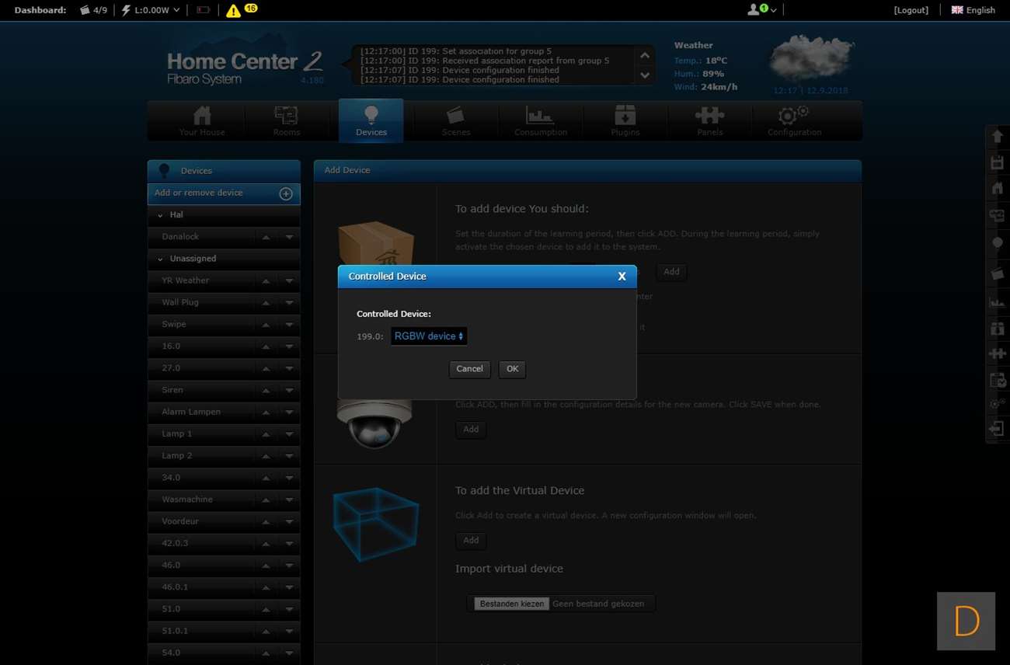Click Add button in add device section
This screenshot has height=665, width=1010.
click(671, 272)
